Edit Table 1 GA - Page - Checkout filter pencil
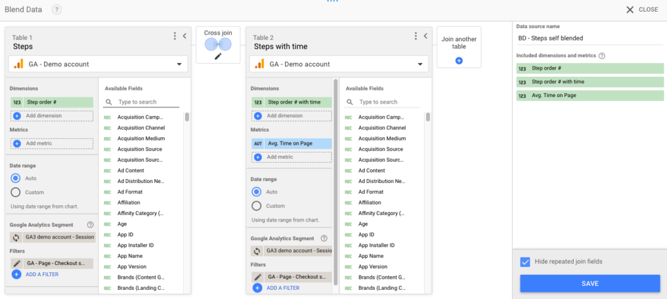The height and width of the screenshot is (299, 667). pyautogui.click(x=16, y=263)
